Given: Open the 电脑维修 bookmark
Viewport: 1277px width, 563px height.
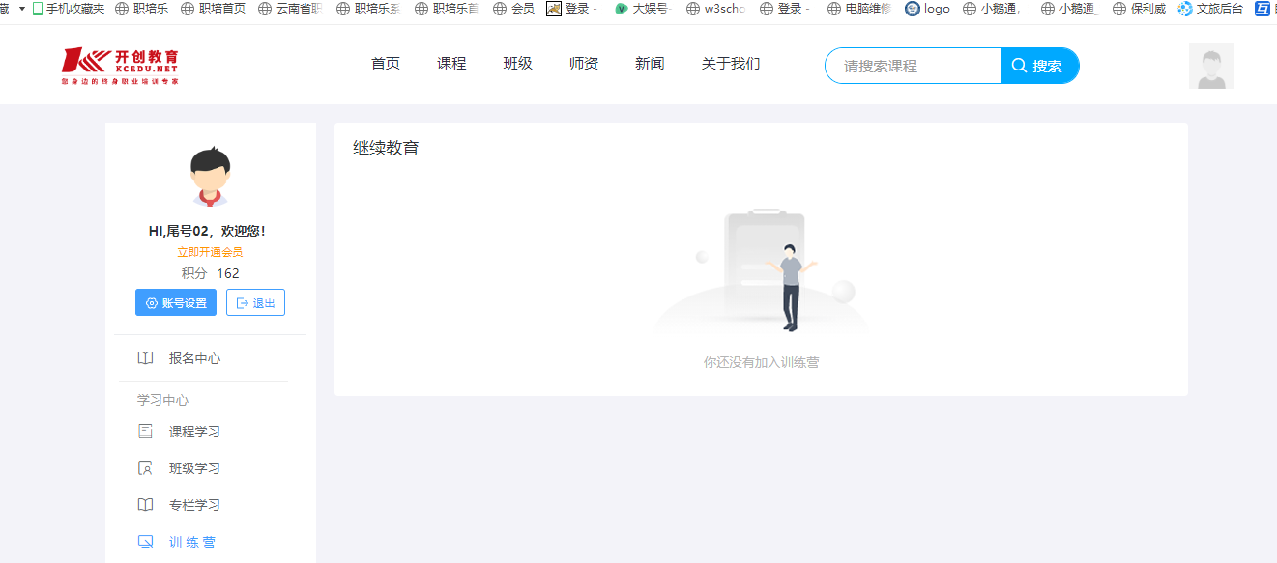Looking at the screenshot, I should (x=859, y=9).
